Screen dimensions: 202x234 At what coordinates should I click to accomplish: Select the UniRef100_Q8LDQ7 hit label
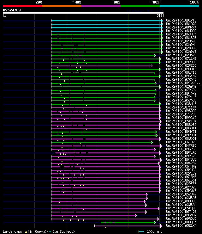click(181, 24)
